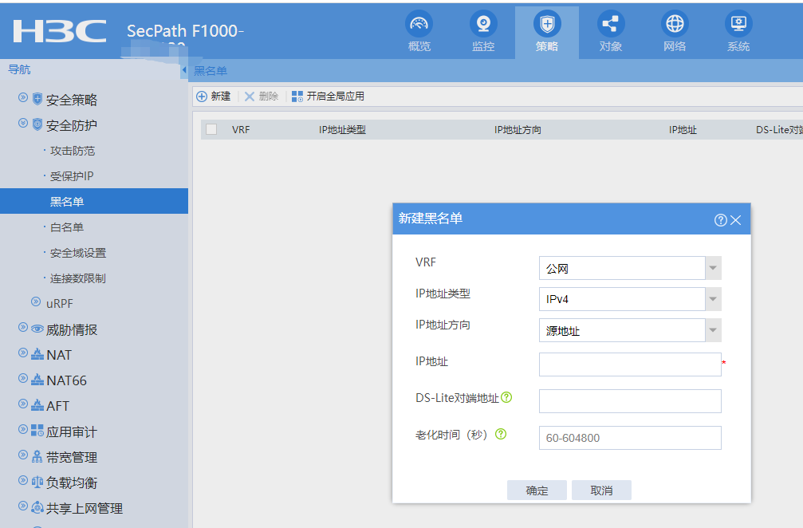Close the 新建黑名单 dialog
803x528 pixels.
pos(736,220)
